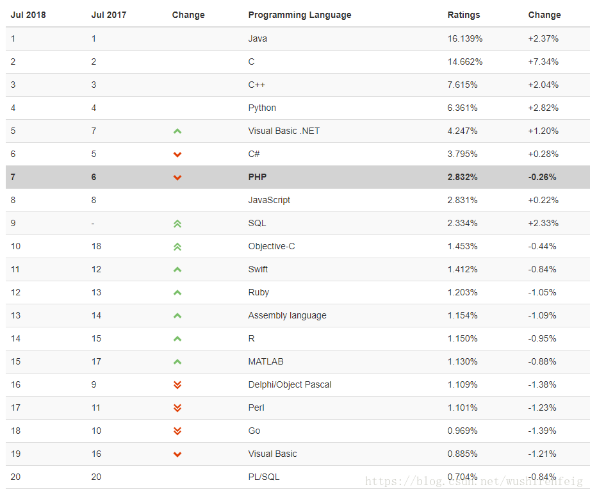The image size is (590, 494).
Task: Click the Jul 2018 column header
Action: pyautogui.click(x=28, y=15)
